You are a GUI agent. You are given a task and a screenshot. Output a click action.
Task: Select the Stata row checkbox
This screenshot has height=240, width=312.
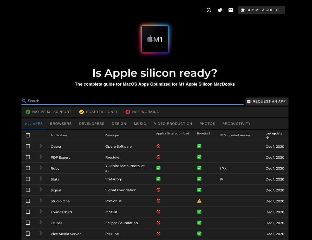[x=28, y=179]
